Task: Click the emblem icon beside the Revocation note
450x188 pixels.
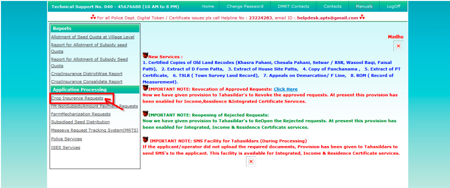Action: 145,88
